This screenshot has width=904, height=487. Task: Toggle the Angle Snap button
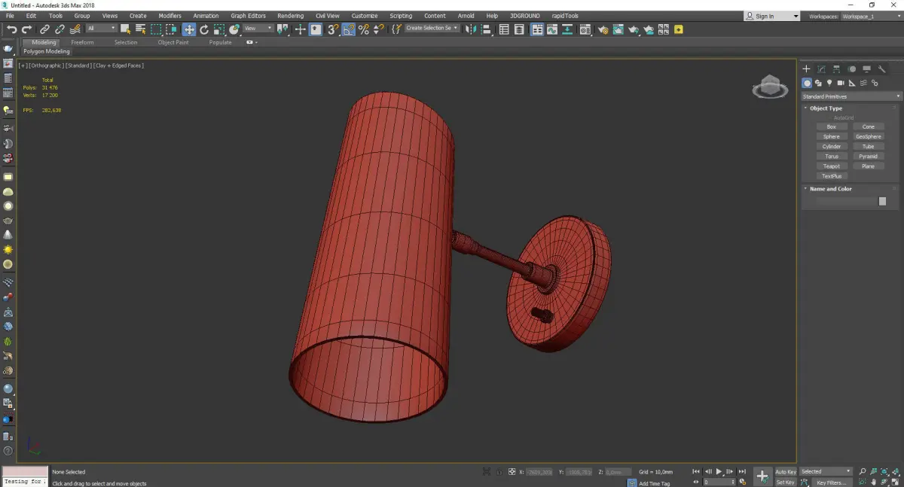(349, 29)
